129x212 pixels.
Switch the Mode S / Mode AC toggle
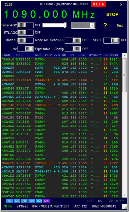25,40
